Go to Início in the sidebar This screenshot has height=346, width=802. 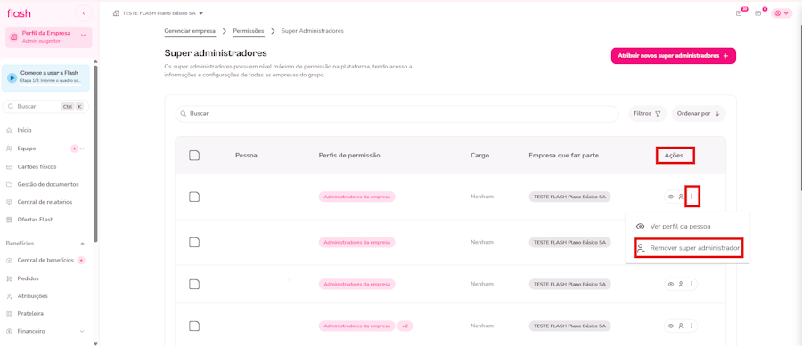tap(24, 130)
